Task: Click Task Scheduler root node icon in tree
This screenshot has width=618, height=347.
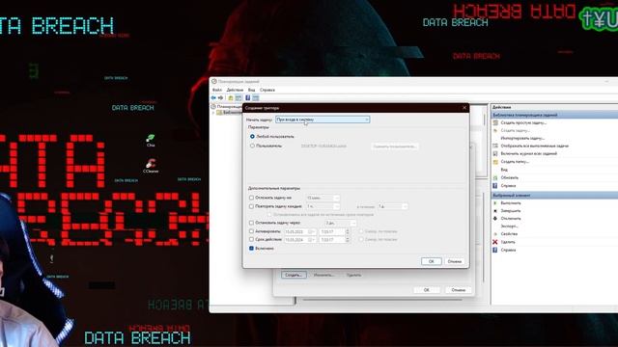Action: click(x=213, y=107)
